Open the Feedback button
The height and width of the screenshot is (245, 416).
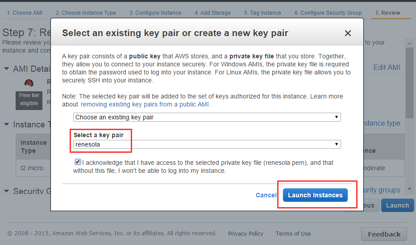(384, 234)
